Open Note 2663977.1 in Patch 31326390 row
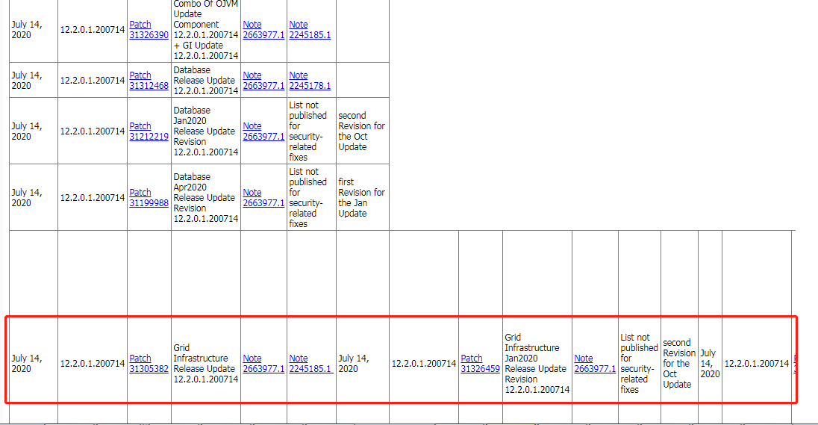 pos(263,30)
